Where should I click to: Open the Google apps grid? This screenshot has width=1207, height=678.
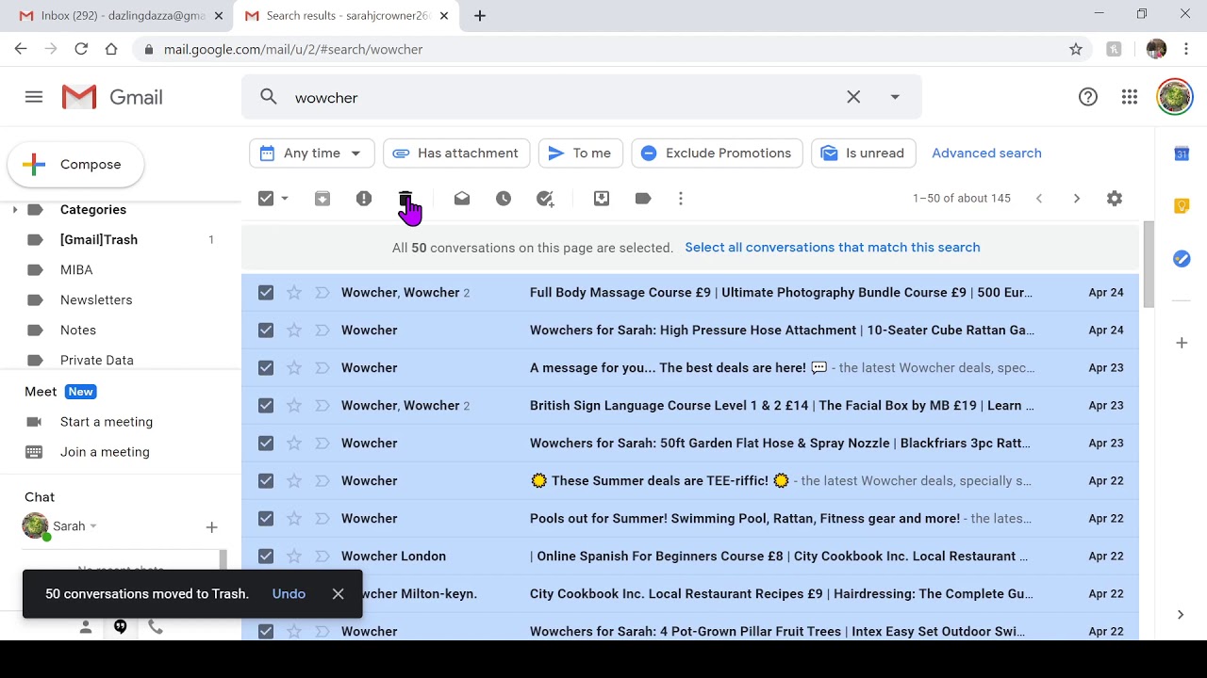tap(1130, 97)
